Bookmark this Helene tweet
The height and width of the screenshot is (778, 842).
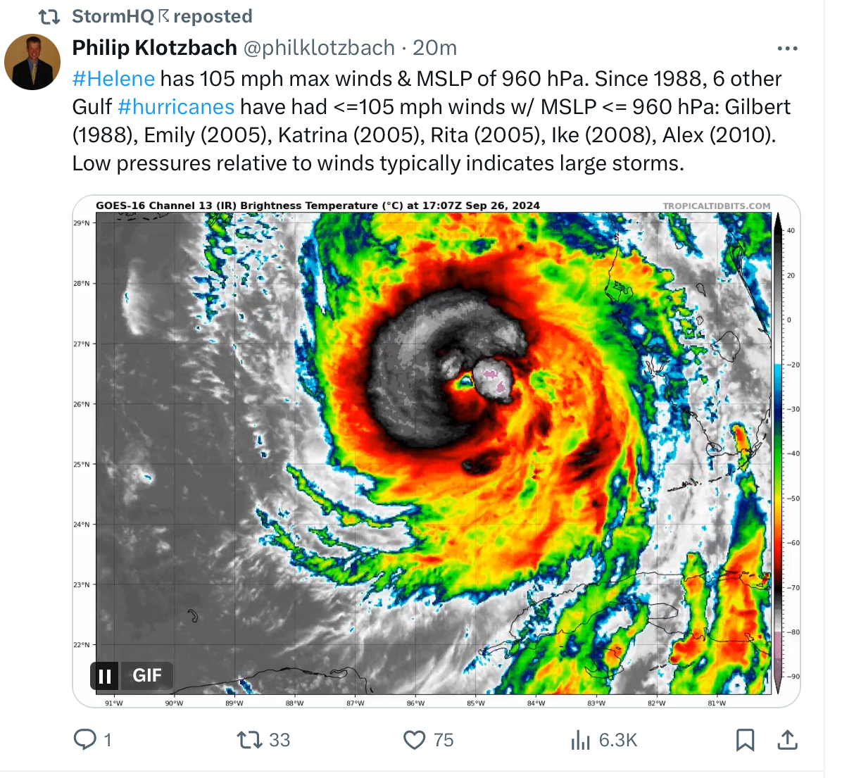point(745,740)
